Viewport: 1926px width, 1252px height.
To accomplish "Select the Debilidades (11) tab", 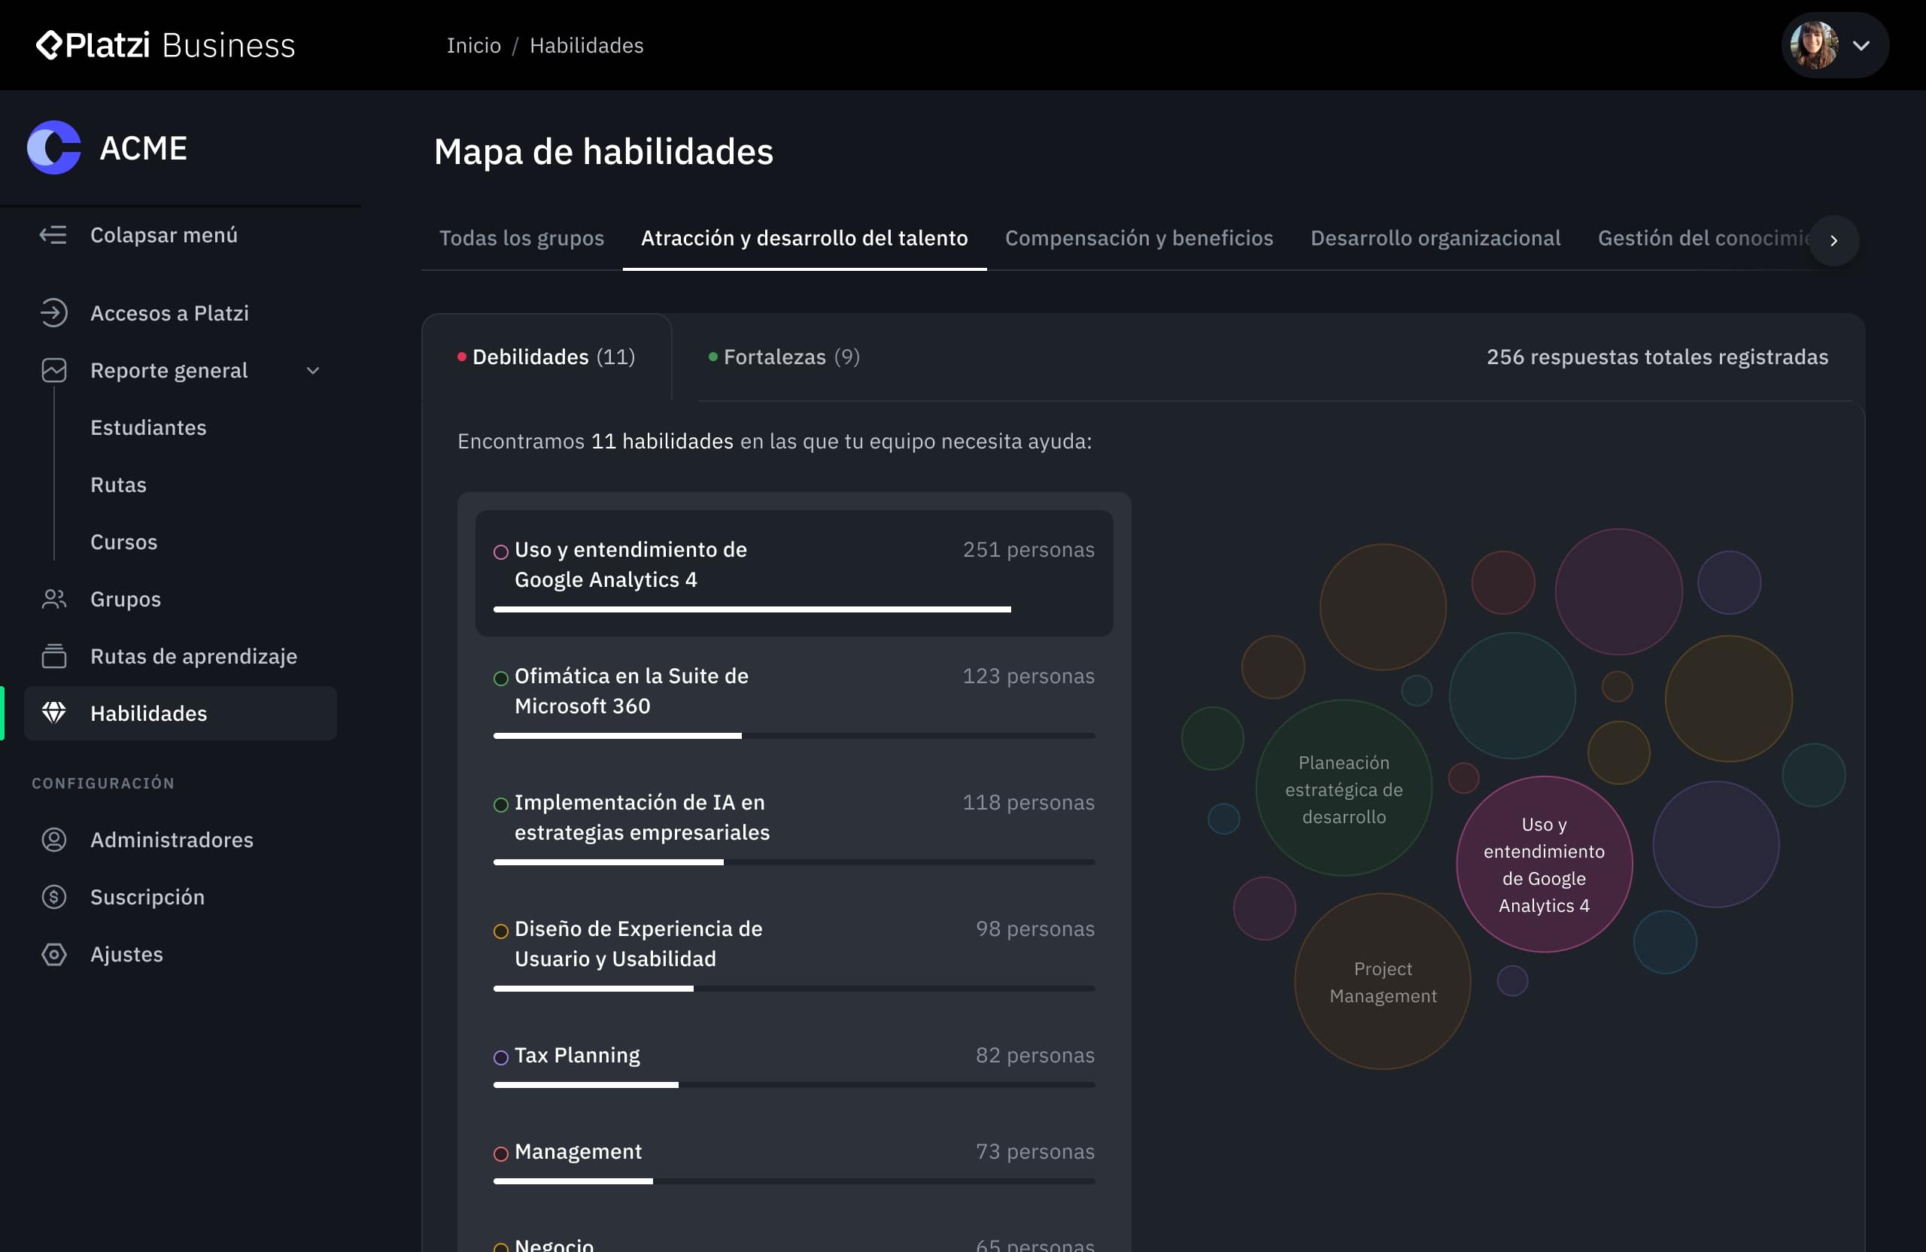I will coord(546,357).
